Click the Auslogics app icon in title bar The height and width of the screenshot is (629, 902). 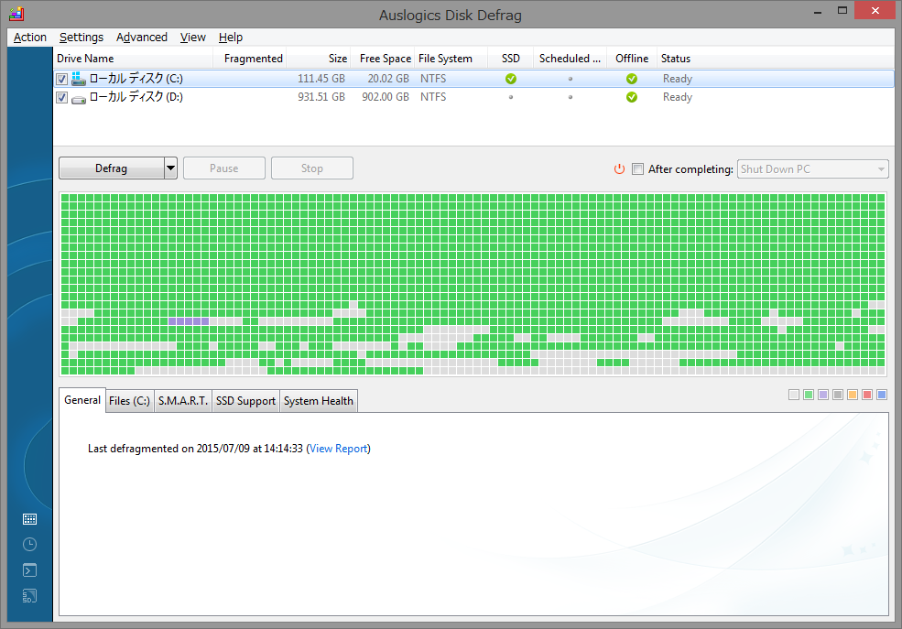16,15
